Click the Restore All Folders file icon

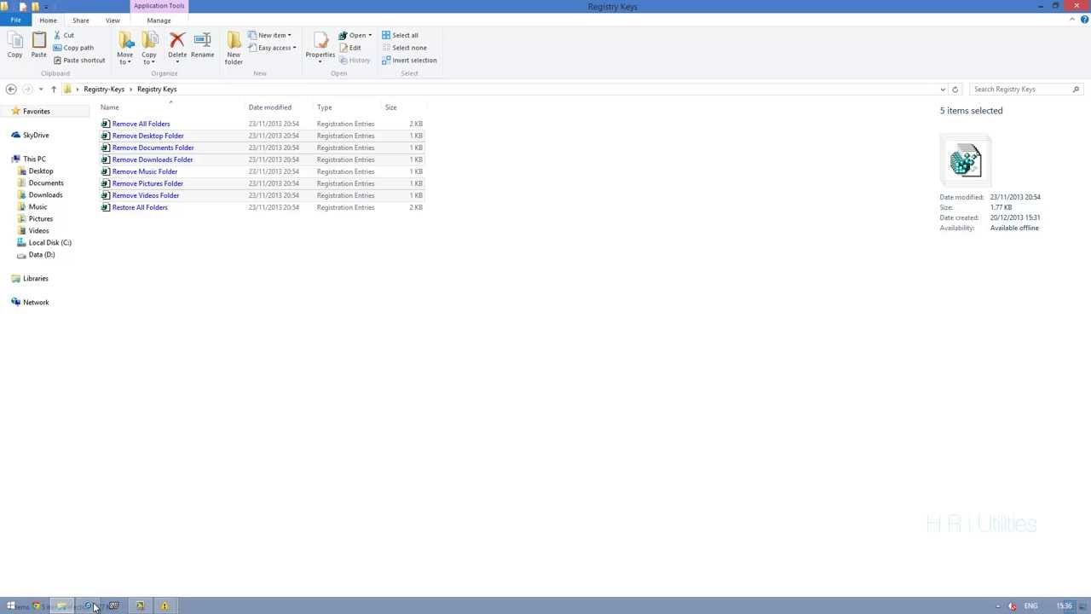coord(106,207)
